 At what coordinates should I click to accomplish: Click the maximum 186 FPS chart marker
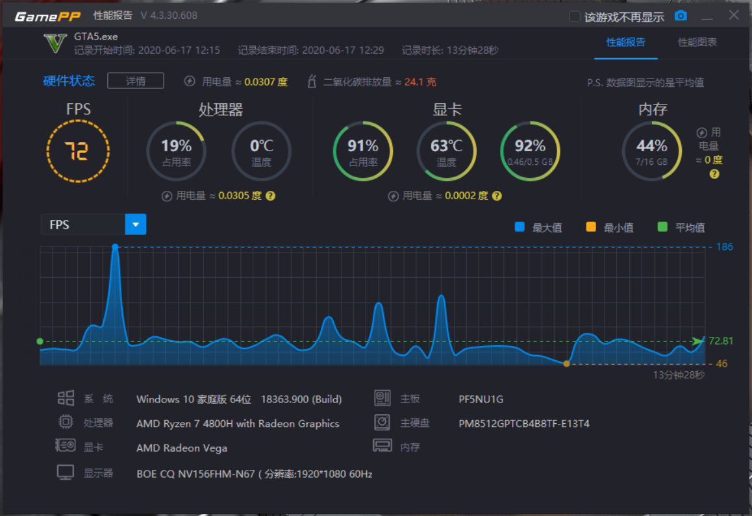coord(115,247)
